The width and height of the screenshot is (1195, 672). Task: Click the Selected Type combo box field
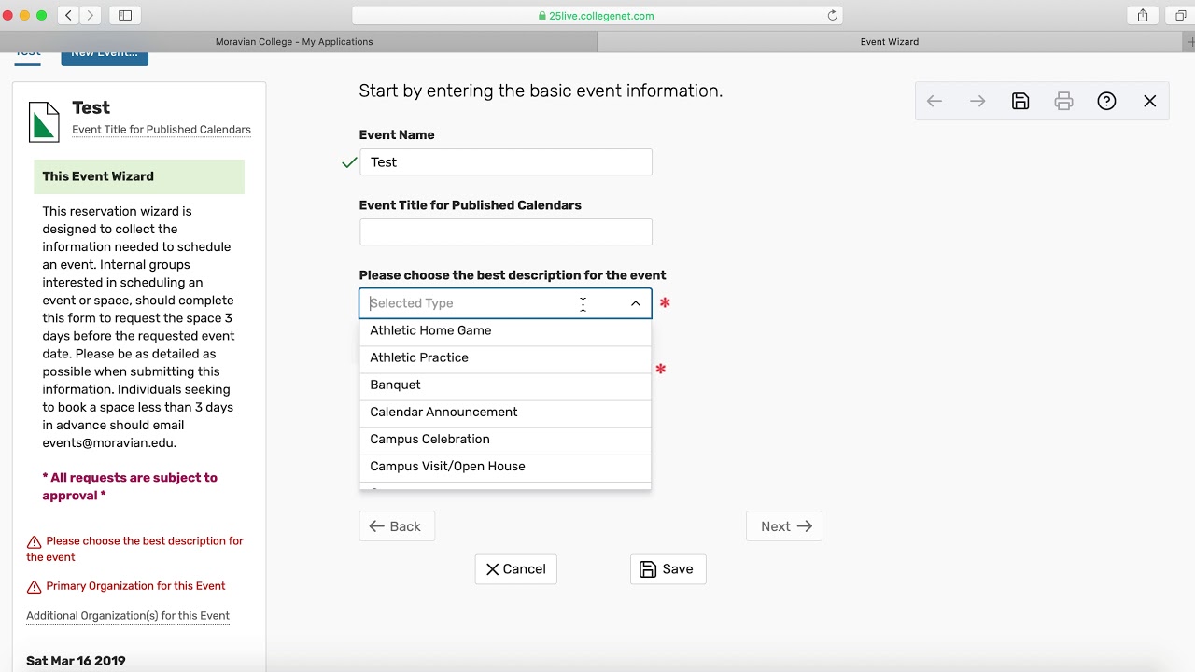click(x=505, y=303)
